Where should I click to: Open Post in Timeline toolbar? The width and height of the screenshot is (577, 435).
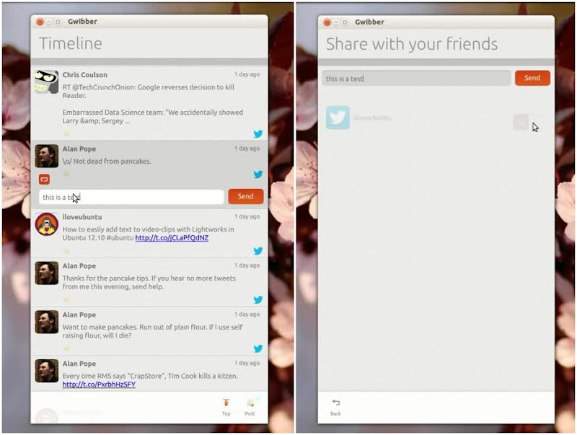[x=250, y=407]
